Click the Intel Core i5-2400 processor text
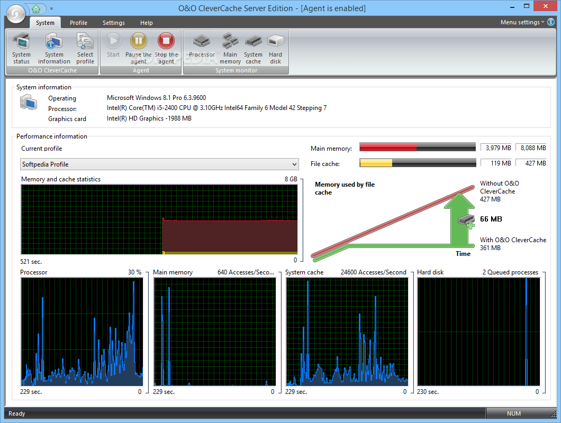The width and height of the screenshot is (561, 423). point(216,108)
